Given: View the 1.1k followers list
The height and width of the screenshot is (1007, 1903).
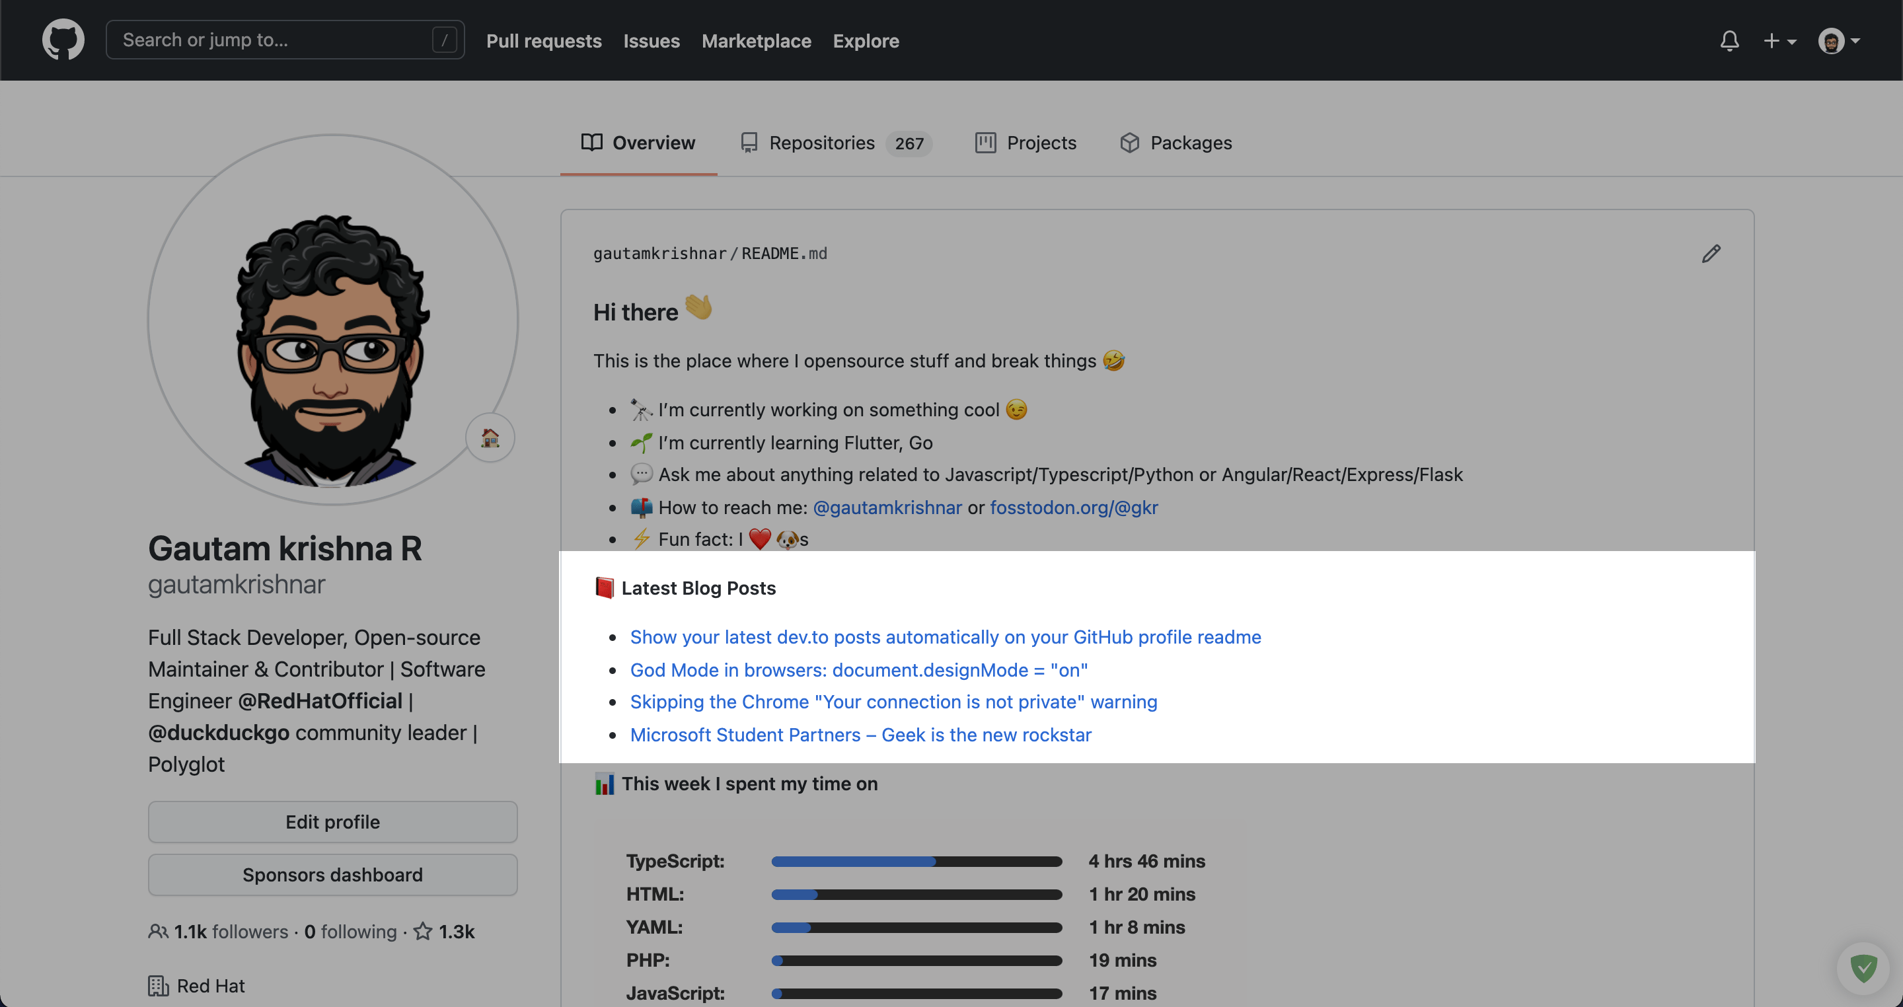Looking at the screenshot, I should (x=231, y=931).
